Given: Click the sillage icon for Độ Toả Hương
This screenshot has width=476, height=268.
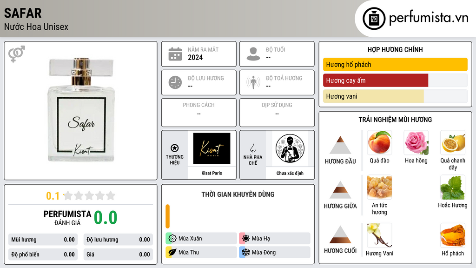Looking at the screenshot, I should pyautogui.click(x=253, y=82).
